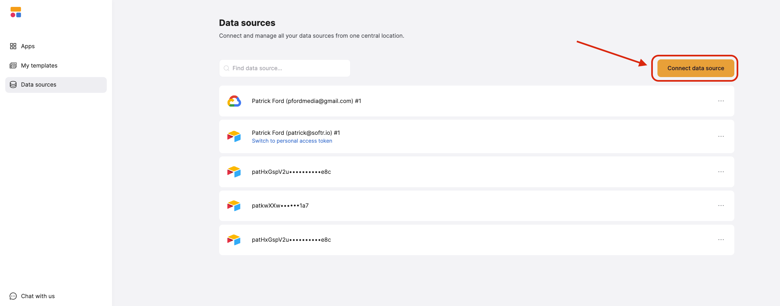Select Data sources in the sidebar

coord(39,84)
